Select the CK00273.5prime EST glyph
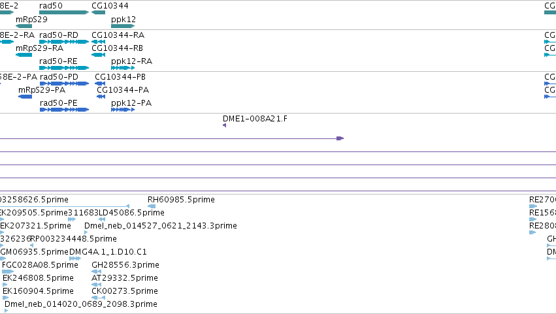This screenshot has height=314, width=556. pos(98,297)
